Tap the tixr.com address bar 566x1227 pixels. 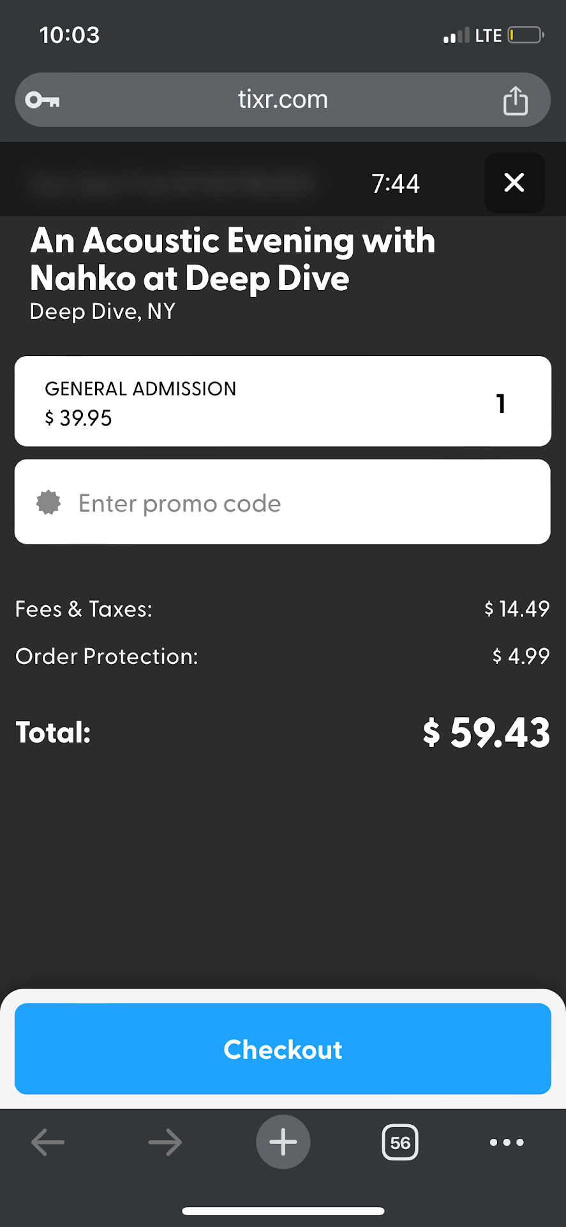[x=283, y=100]
